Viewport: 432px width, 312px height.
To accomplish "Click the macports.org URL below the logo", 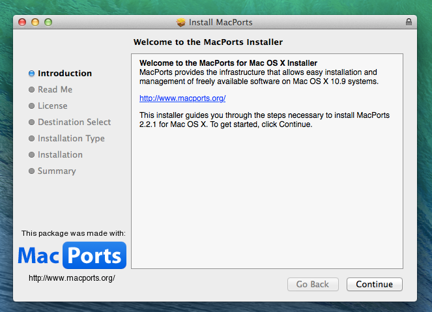I will tap(72, 278).
